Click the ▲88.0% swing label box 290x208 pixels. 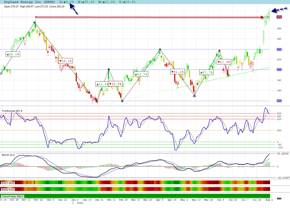[x=13, y=54]
